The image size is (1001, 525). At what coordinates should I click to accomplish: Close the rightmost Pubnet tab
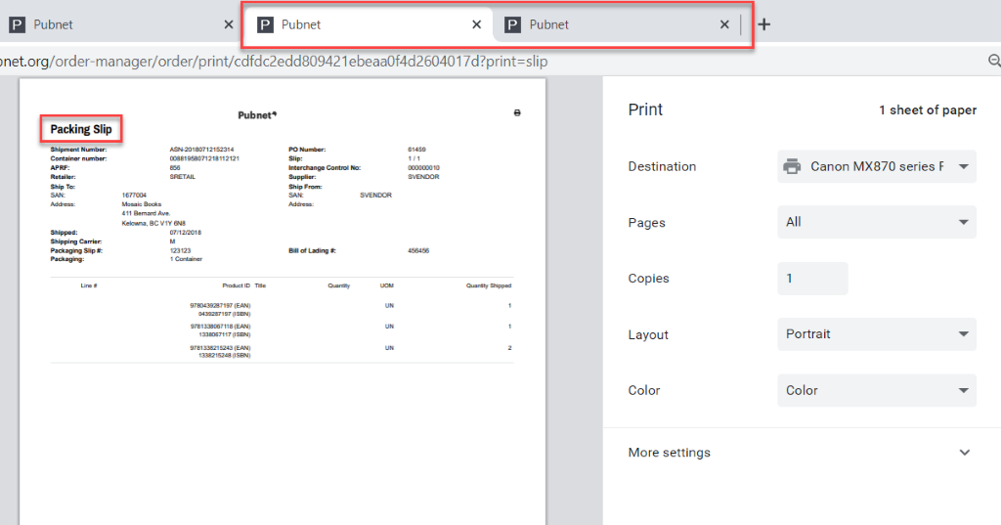point(724,24)
